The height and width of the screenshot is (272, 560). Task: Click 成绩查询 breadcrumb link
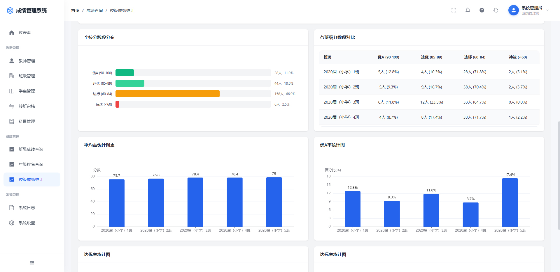click(x=94, y=10)
